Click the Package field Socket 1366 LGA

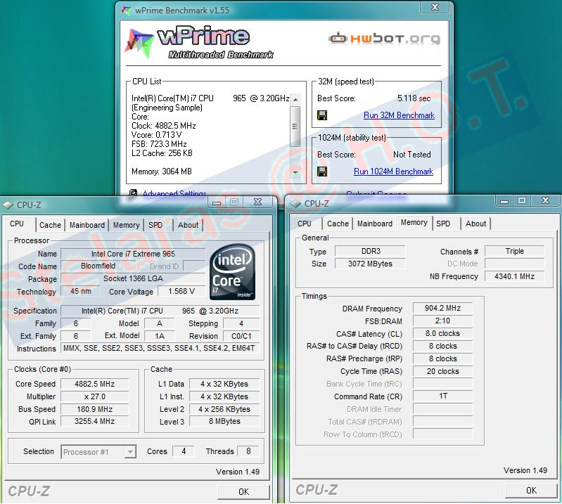[133, 278]
